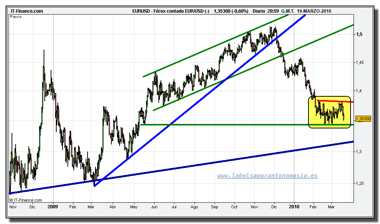Click the 20:59 time in header
This screenshot has width=380, height=224.
click(x=273, y=11)
